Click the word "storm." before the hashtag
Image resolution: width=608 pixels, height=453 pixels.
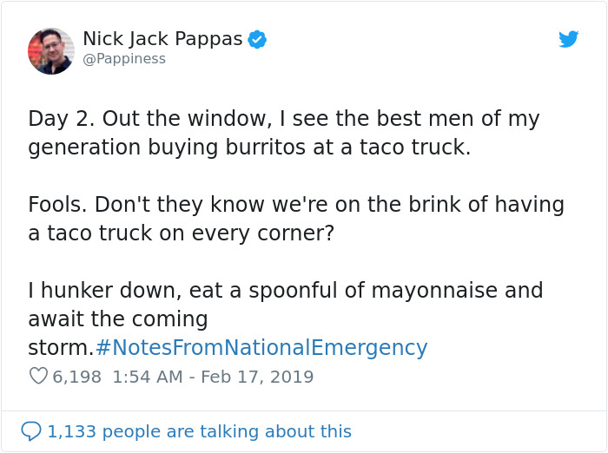click(x=61, y=348)
